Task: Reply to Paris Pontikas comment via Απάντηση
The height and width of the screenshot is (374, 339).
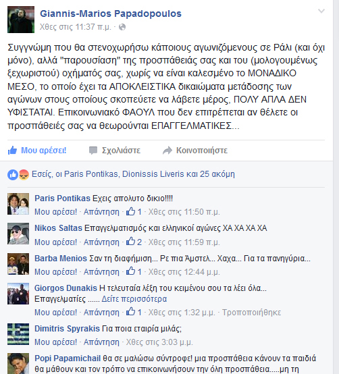Action: pyautogui.click(x=101, y=212)
